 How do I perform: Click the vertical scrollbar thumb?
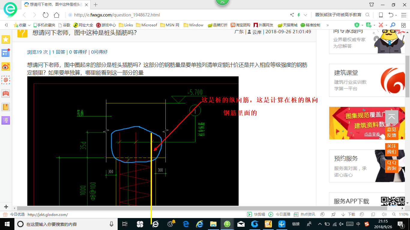tap(407, 76)
